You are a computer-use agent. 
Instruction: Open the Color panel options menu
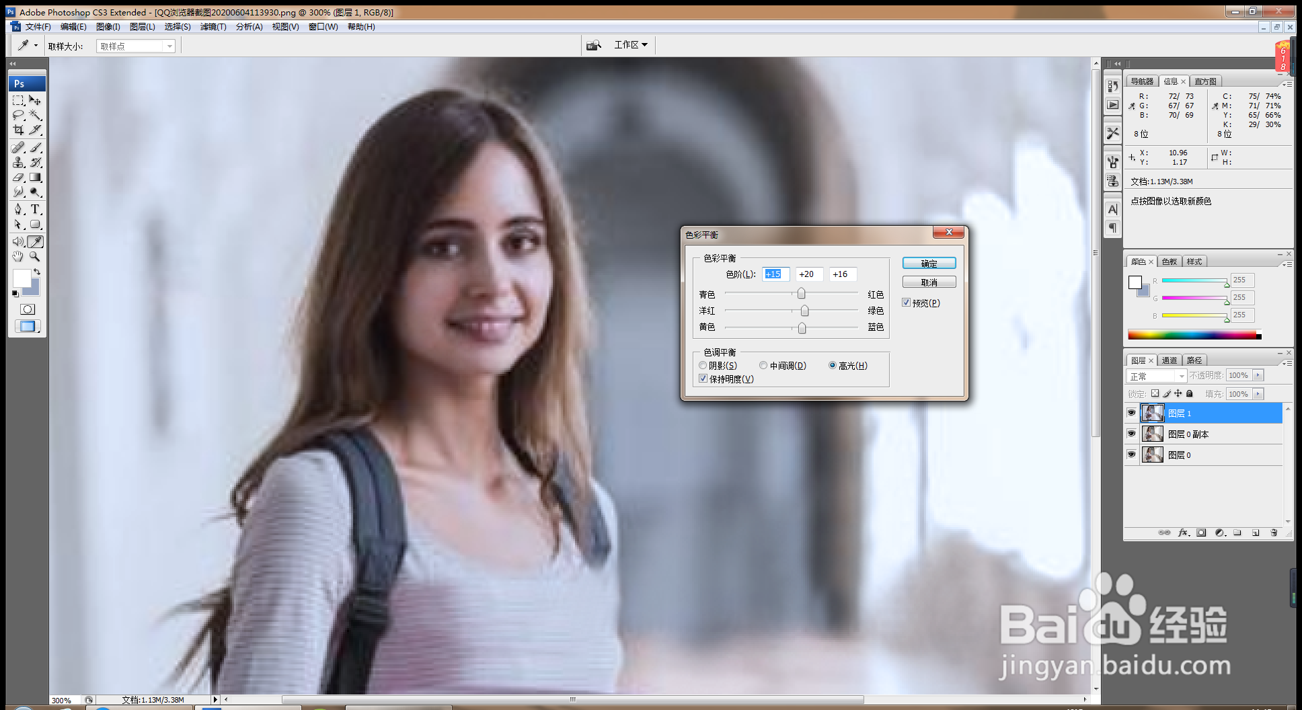(1287, 264)
